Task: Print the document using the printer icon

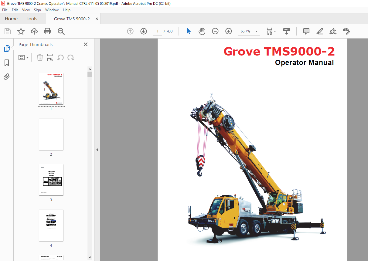Action: point(47,31)
